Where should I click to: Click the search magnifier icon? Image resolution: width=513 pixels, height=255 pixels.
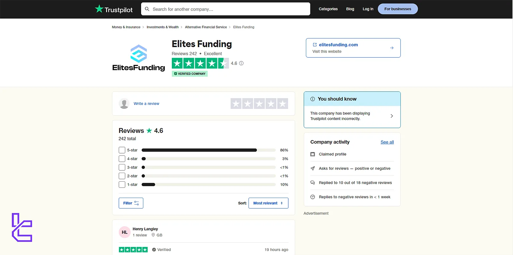pyautogui.click(x=147, y=9)
